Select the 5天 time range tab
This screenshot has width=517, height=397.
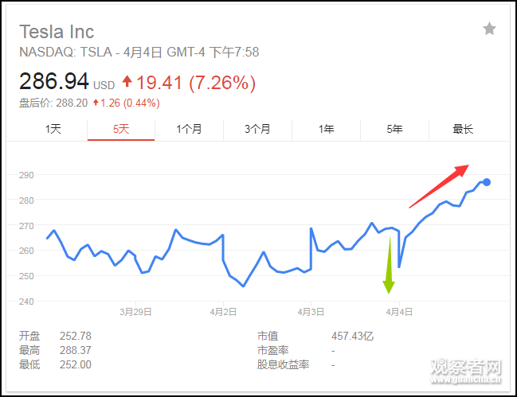121,129
